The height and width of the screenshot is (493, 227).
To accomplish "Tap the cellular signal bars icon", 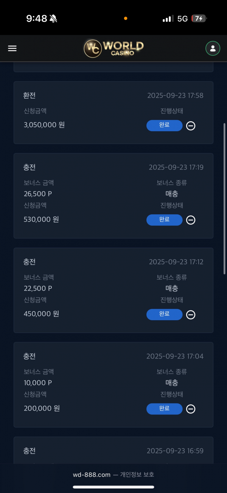I will pyautogui.click(x=168, y=19).
